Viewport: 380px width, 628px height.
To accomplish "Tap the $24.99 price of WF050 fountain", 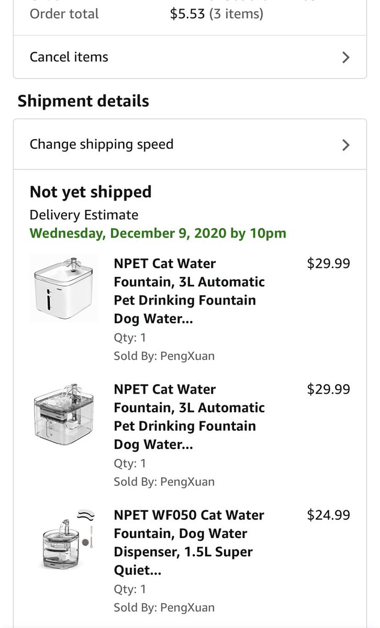I will 328,515.
